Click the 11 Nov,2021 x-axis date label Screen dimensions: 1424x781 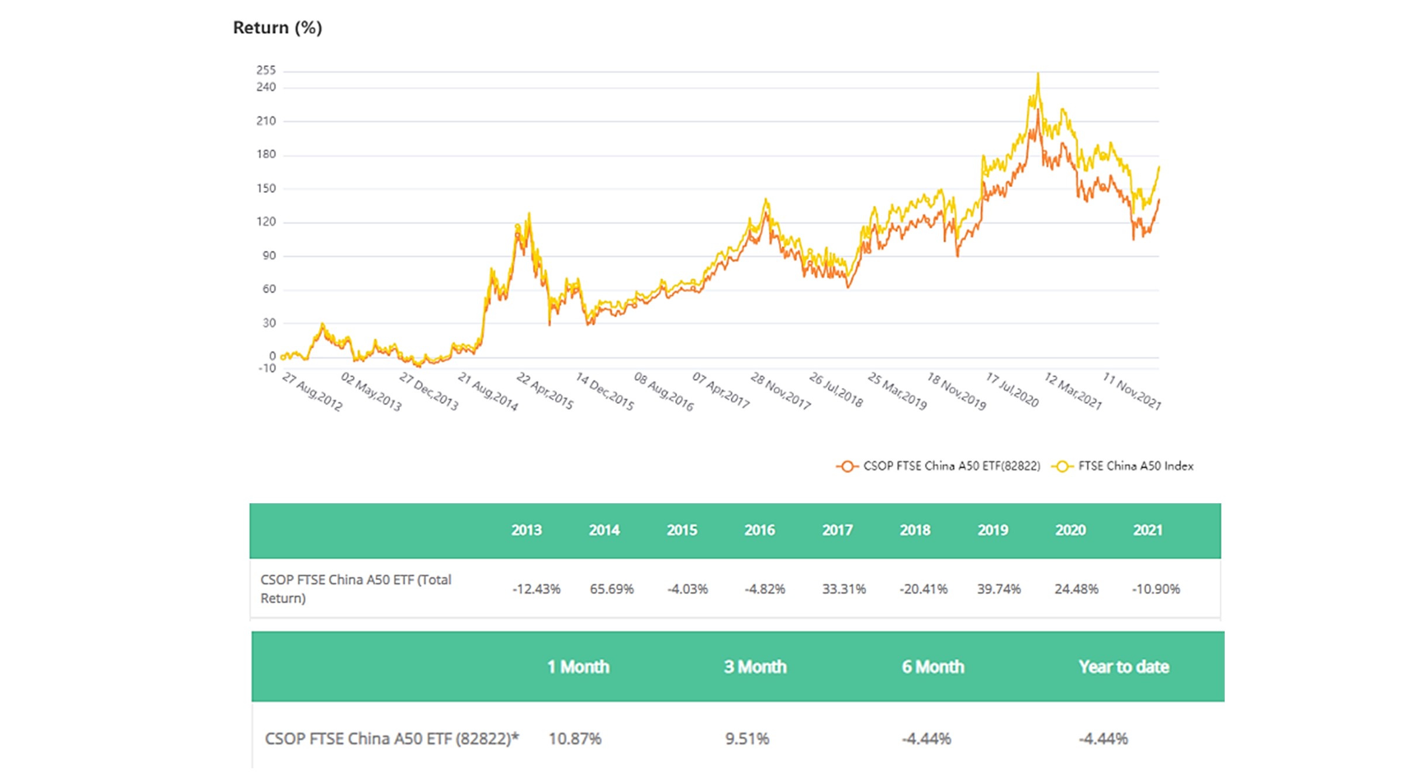click(1132, 391)
